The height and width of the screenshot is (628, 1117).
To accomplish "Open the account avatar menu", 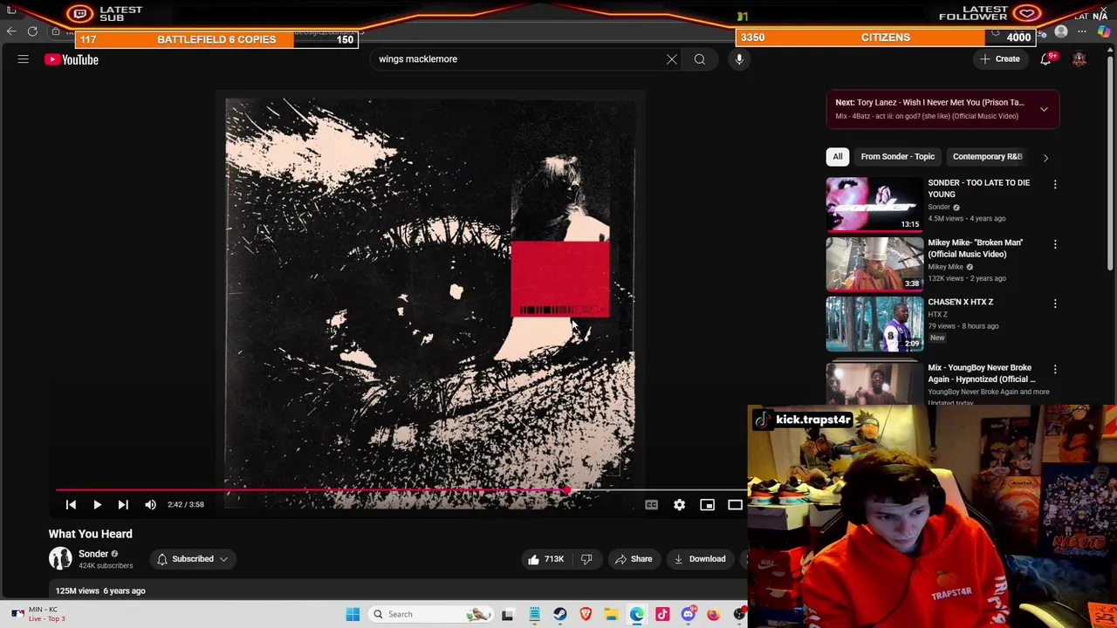I will coord(1079,59).
